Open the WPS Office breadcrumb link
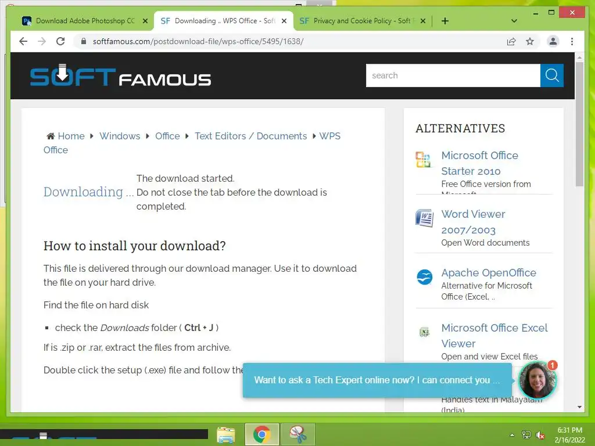595x446 pixels. pos(330,136)
